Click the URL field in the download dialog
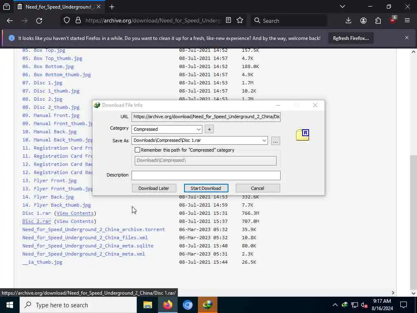Screen dimensions: 417x313 (x=206, y=117)
